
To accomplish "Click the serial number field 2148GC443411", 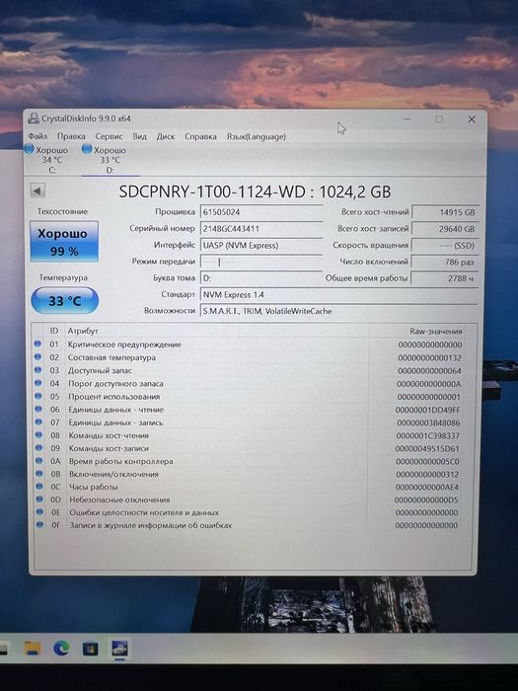I will point(261,228).
